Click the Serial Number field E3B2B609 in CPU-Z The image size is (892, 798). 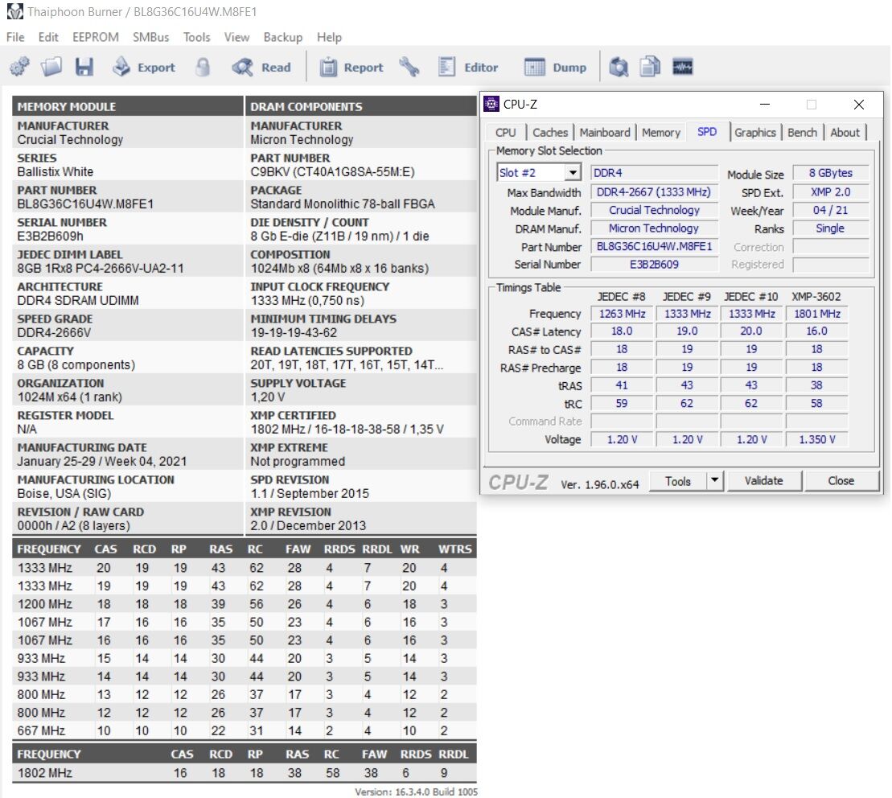pyautogui.click(x=654, y=264)
